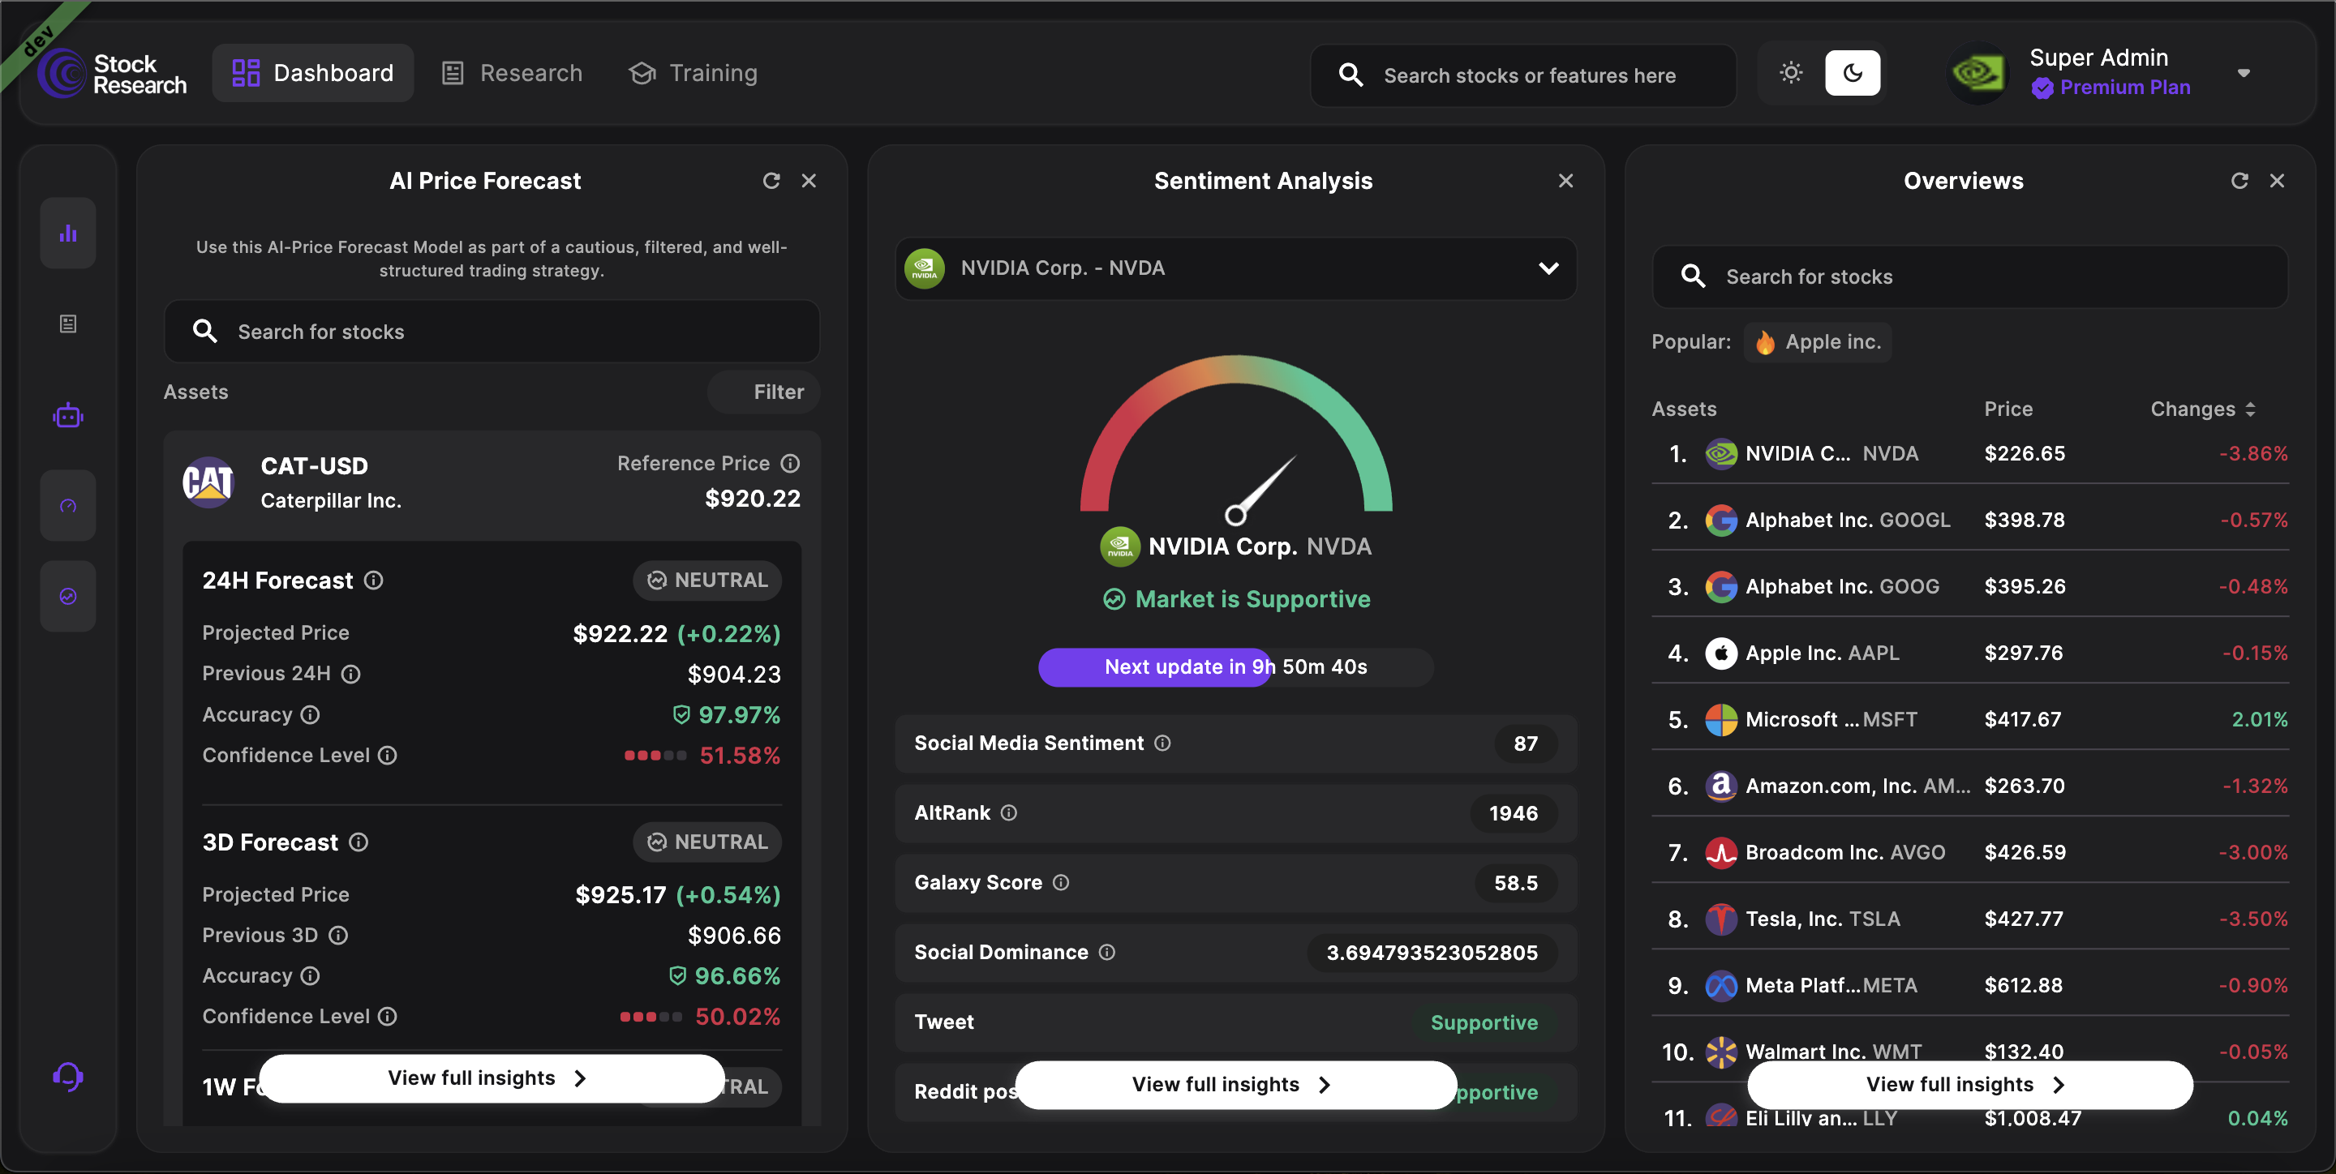2336x1174 pixels.
Task: Click the 3D Forecast info icon
Action: pyautogui.click(x=359, y=842)
